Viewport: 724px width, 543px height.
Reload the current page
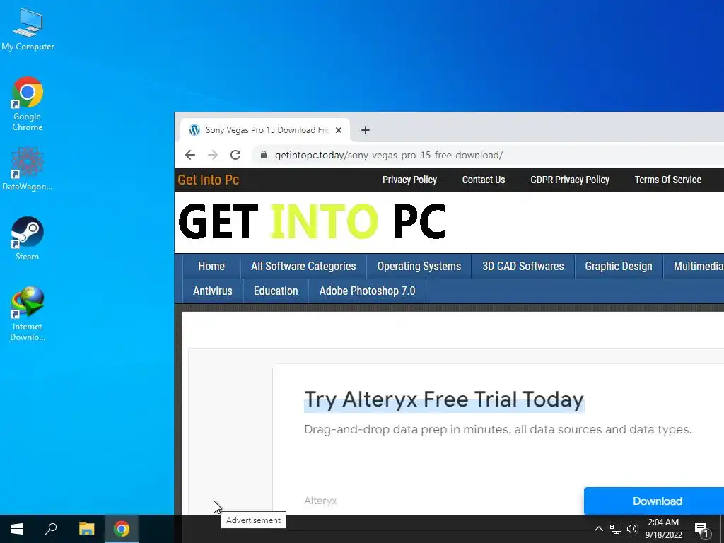[235, 155]
